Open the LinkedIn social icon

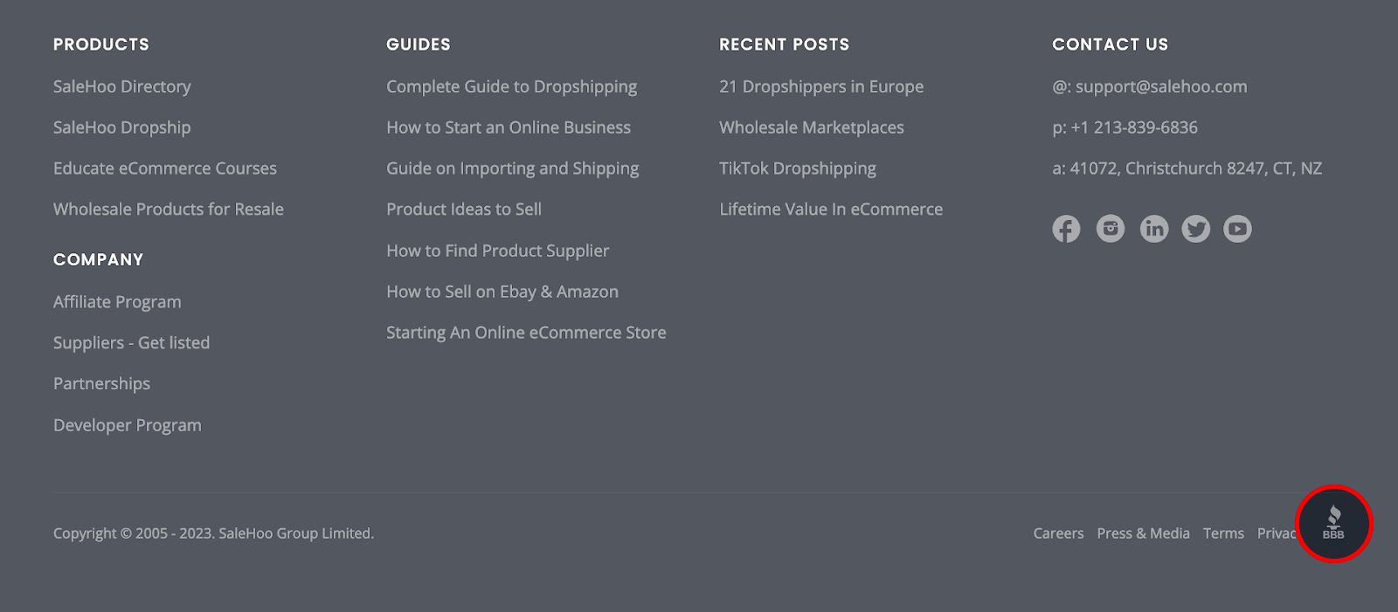pos(1154,229)
